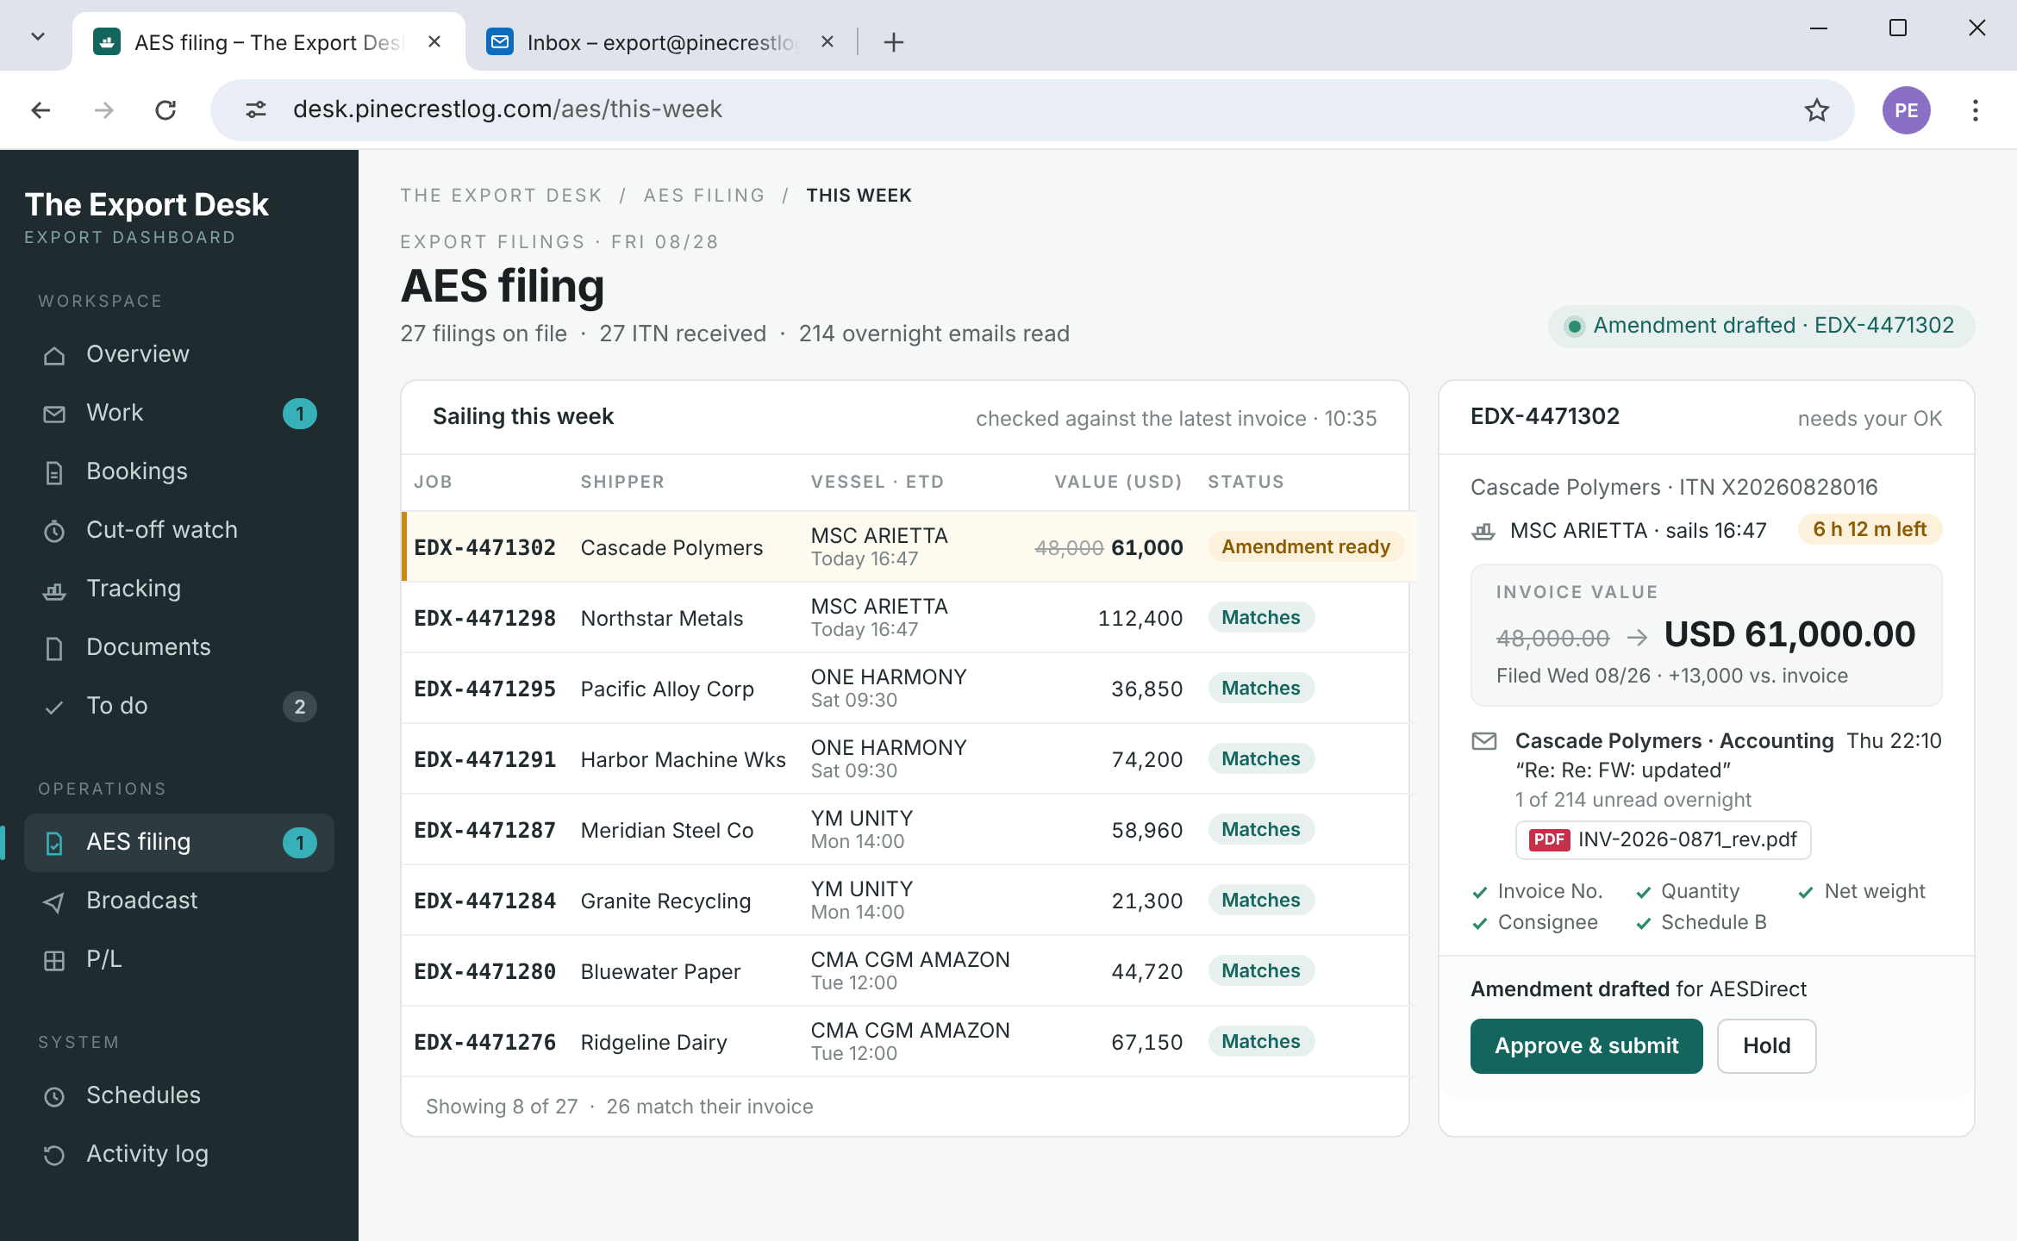Open To do badge showing 2
The height and width of the screenshot is (1241, 2017).
(x=300, y=707)
